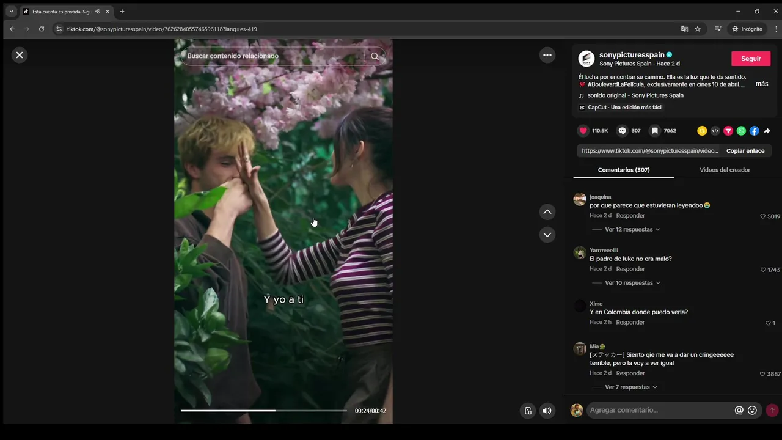The image size is (782, 440).
Task: Share to Facebook
Action: point(755,131)
